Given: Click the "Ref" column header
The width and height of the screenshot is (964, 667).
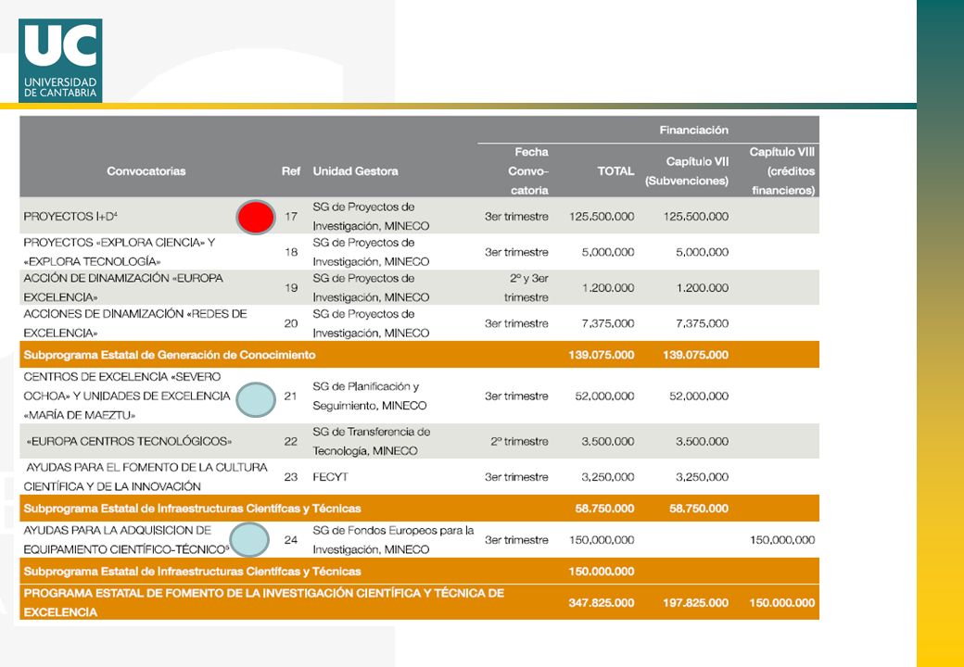Looking at the screenshot, I should coord(291,171).
